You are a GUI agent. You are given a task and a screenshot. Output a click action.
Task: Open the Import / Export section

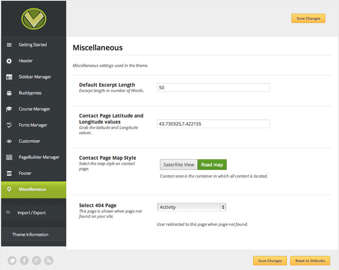pyautogui.click(x=34, y=213)
